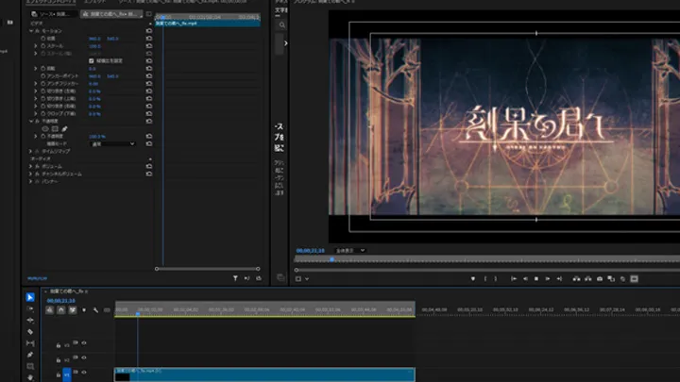Hide video track V3 with eye icon
The height and width of the screenshot is (382, 680).
click(x=84, y=343)
